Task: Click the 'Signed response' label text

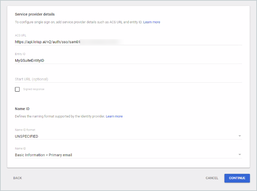Action: coord(34,89)
